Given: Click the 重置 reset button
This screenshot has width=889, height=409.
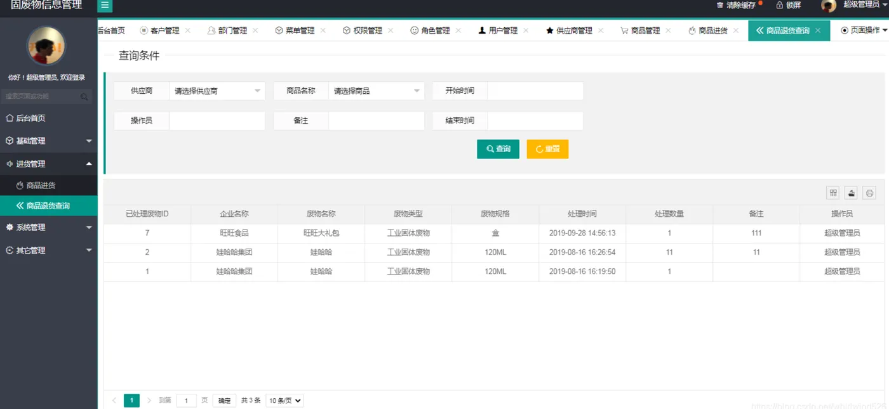Looking at the screenshot, I should pos(547,149).
